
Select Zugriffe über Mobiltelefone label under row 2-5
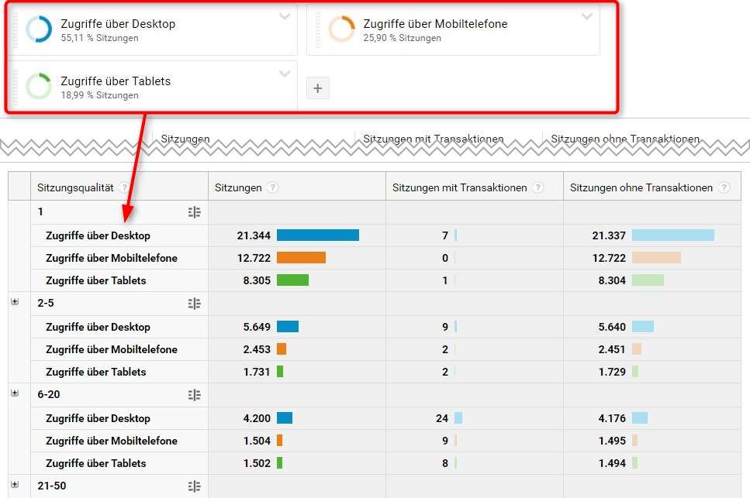112,349
